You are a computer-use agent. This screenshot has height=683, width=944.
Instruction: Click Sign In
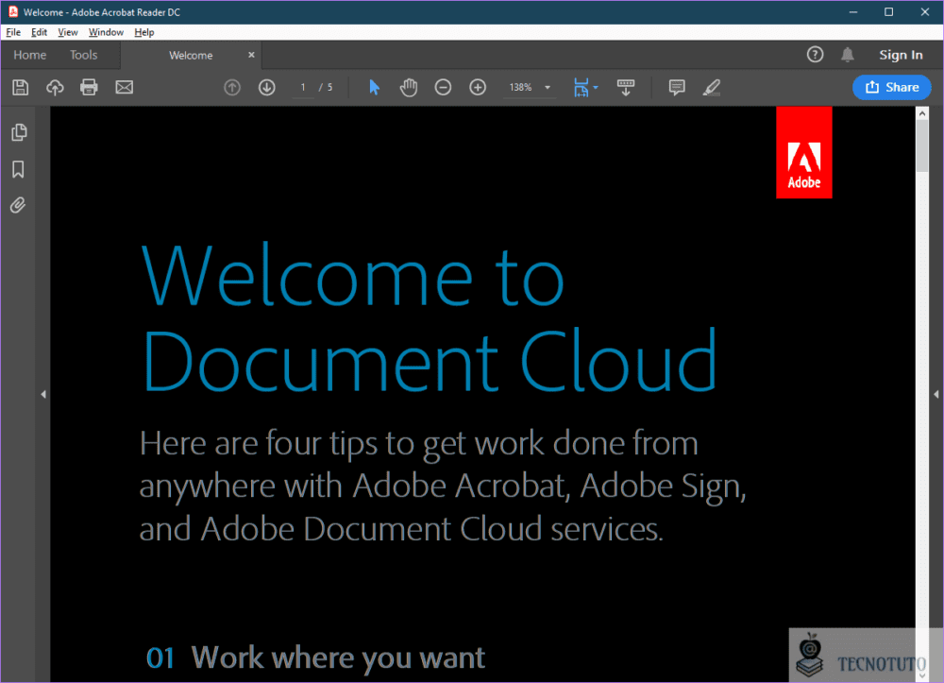pyautogui.click(x=901, y=55)
